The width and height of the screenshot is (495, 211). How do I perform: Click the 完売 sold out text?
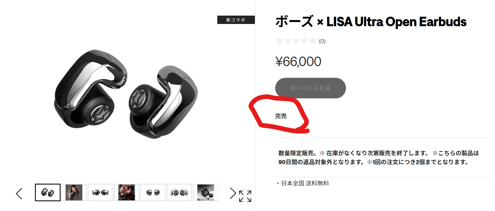click(281, 116)
